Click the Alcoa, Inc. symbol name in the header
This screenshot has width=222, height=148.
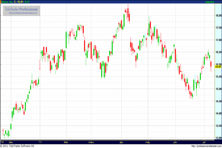click(x=8, y=2)
